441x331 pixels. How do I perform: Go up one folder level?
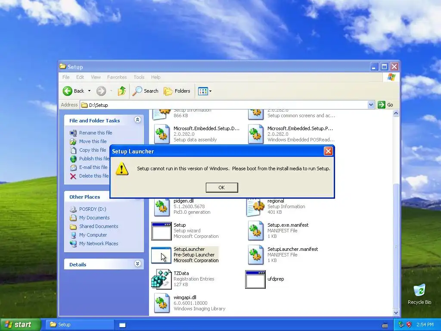click(x=122, y=91)
